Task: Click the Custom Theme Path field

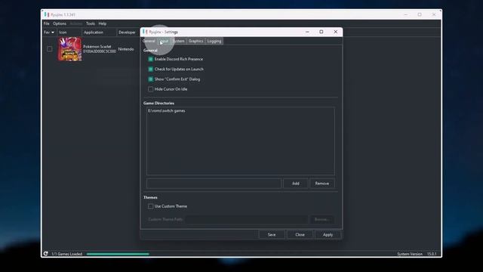Action: click(247, 219)
